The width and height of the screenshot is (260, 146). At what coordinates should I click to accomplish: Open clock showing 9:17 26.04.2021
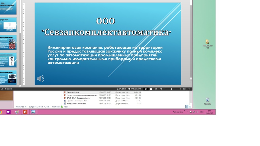209,112
